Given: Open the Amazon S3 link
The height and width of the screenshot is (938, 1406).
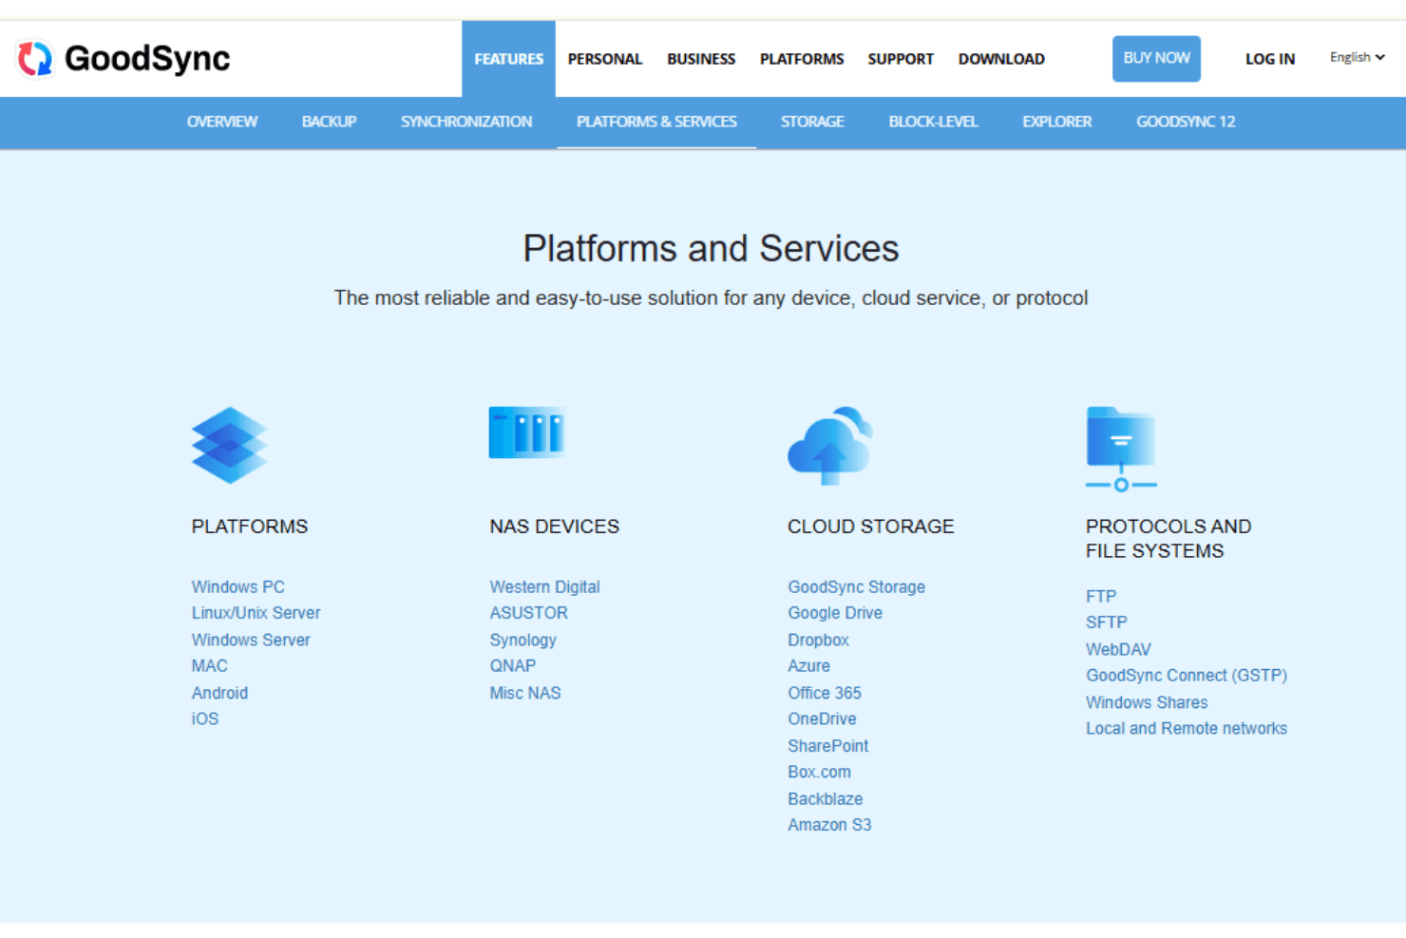Looking at the screenshot, I should (x=829, y=825).
